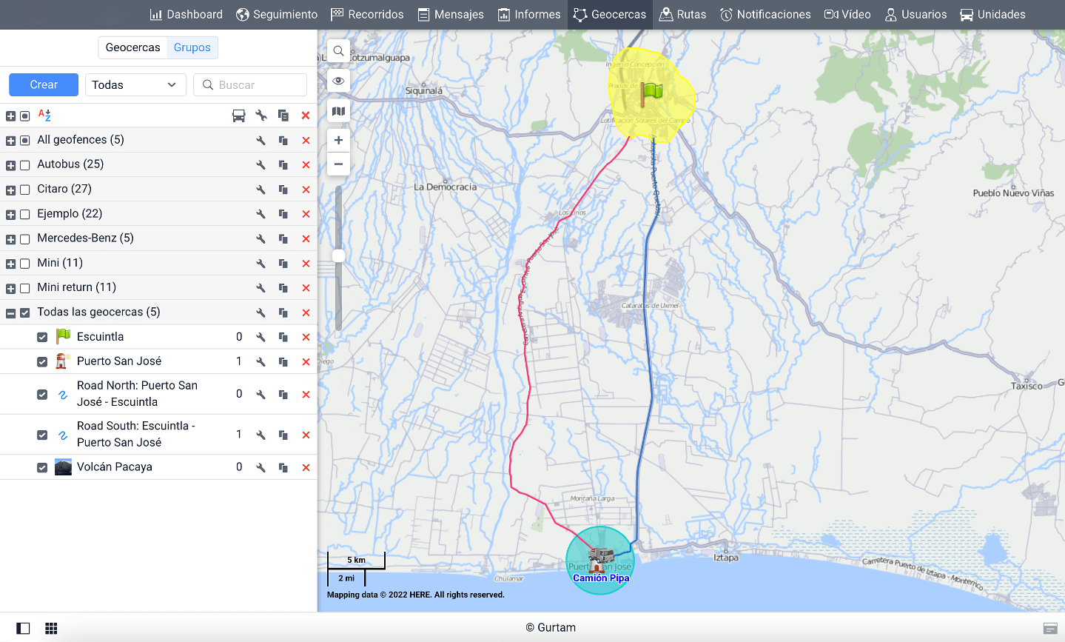Check the Autobus group checkbox
The image size is (1065, 642).
[x=25, y=165]
